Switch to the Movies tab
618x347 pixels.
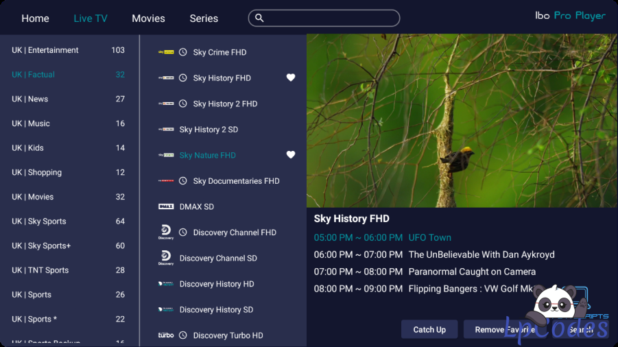[x=148, y=19]
